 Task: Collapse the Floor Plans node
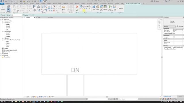point(3,23)
